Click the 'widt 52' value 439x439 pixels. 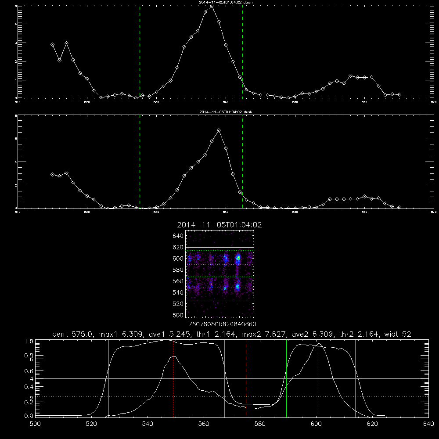coord(398,334)
